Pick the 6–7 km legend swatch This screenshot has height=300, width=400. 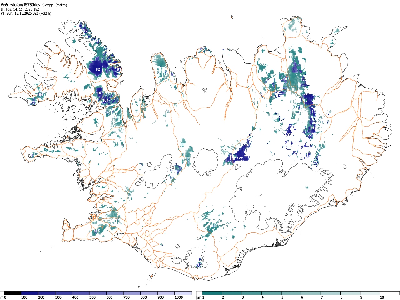click(x=311, y=293)
